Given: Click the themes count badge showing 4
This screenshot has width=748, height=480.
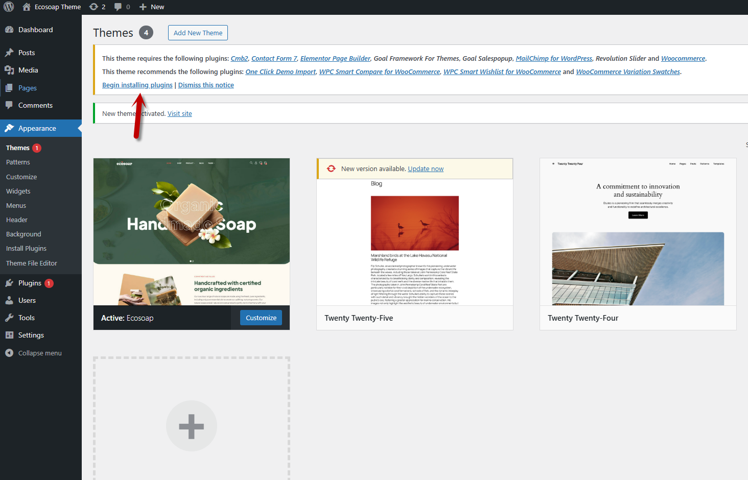Looking at the screenshot, I should tap(146, 33).
